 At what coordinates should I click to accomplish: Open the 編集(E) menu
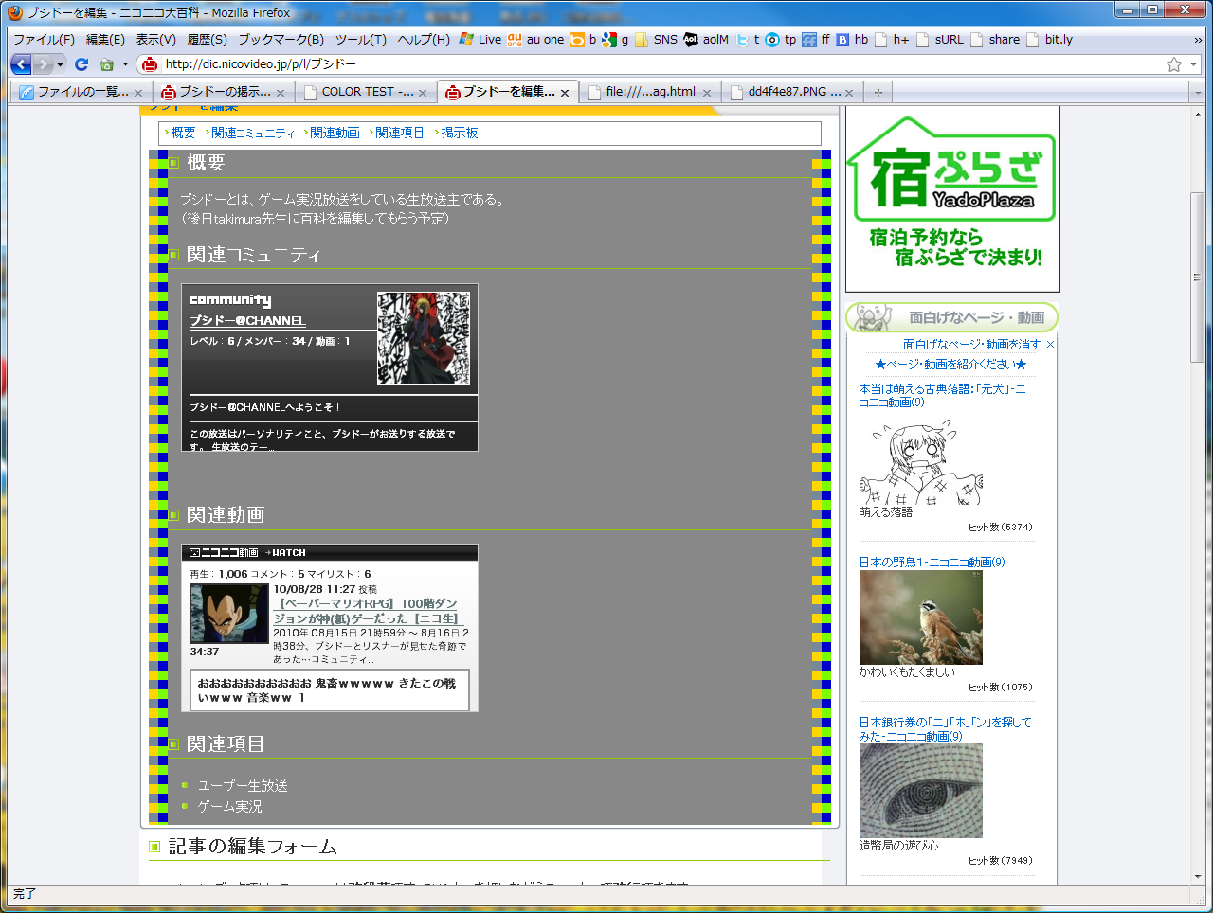pyautogui.click(x=105, y=40)
